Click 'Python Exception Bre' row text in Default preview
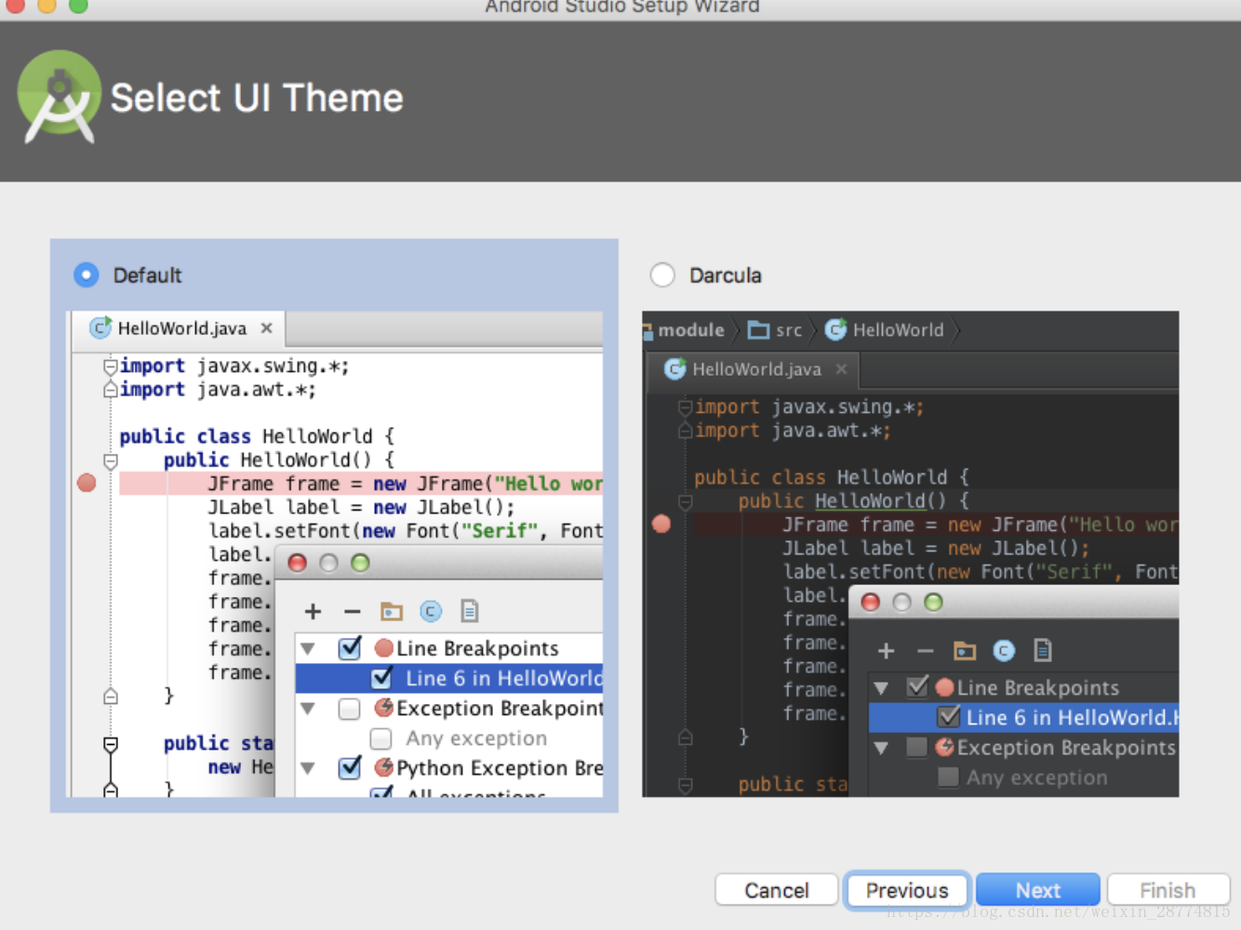1241x930 pixels. (x=500, y=768)
